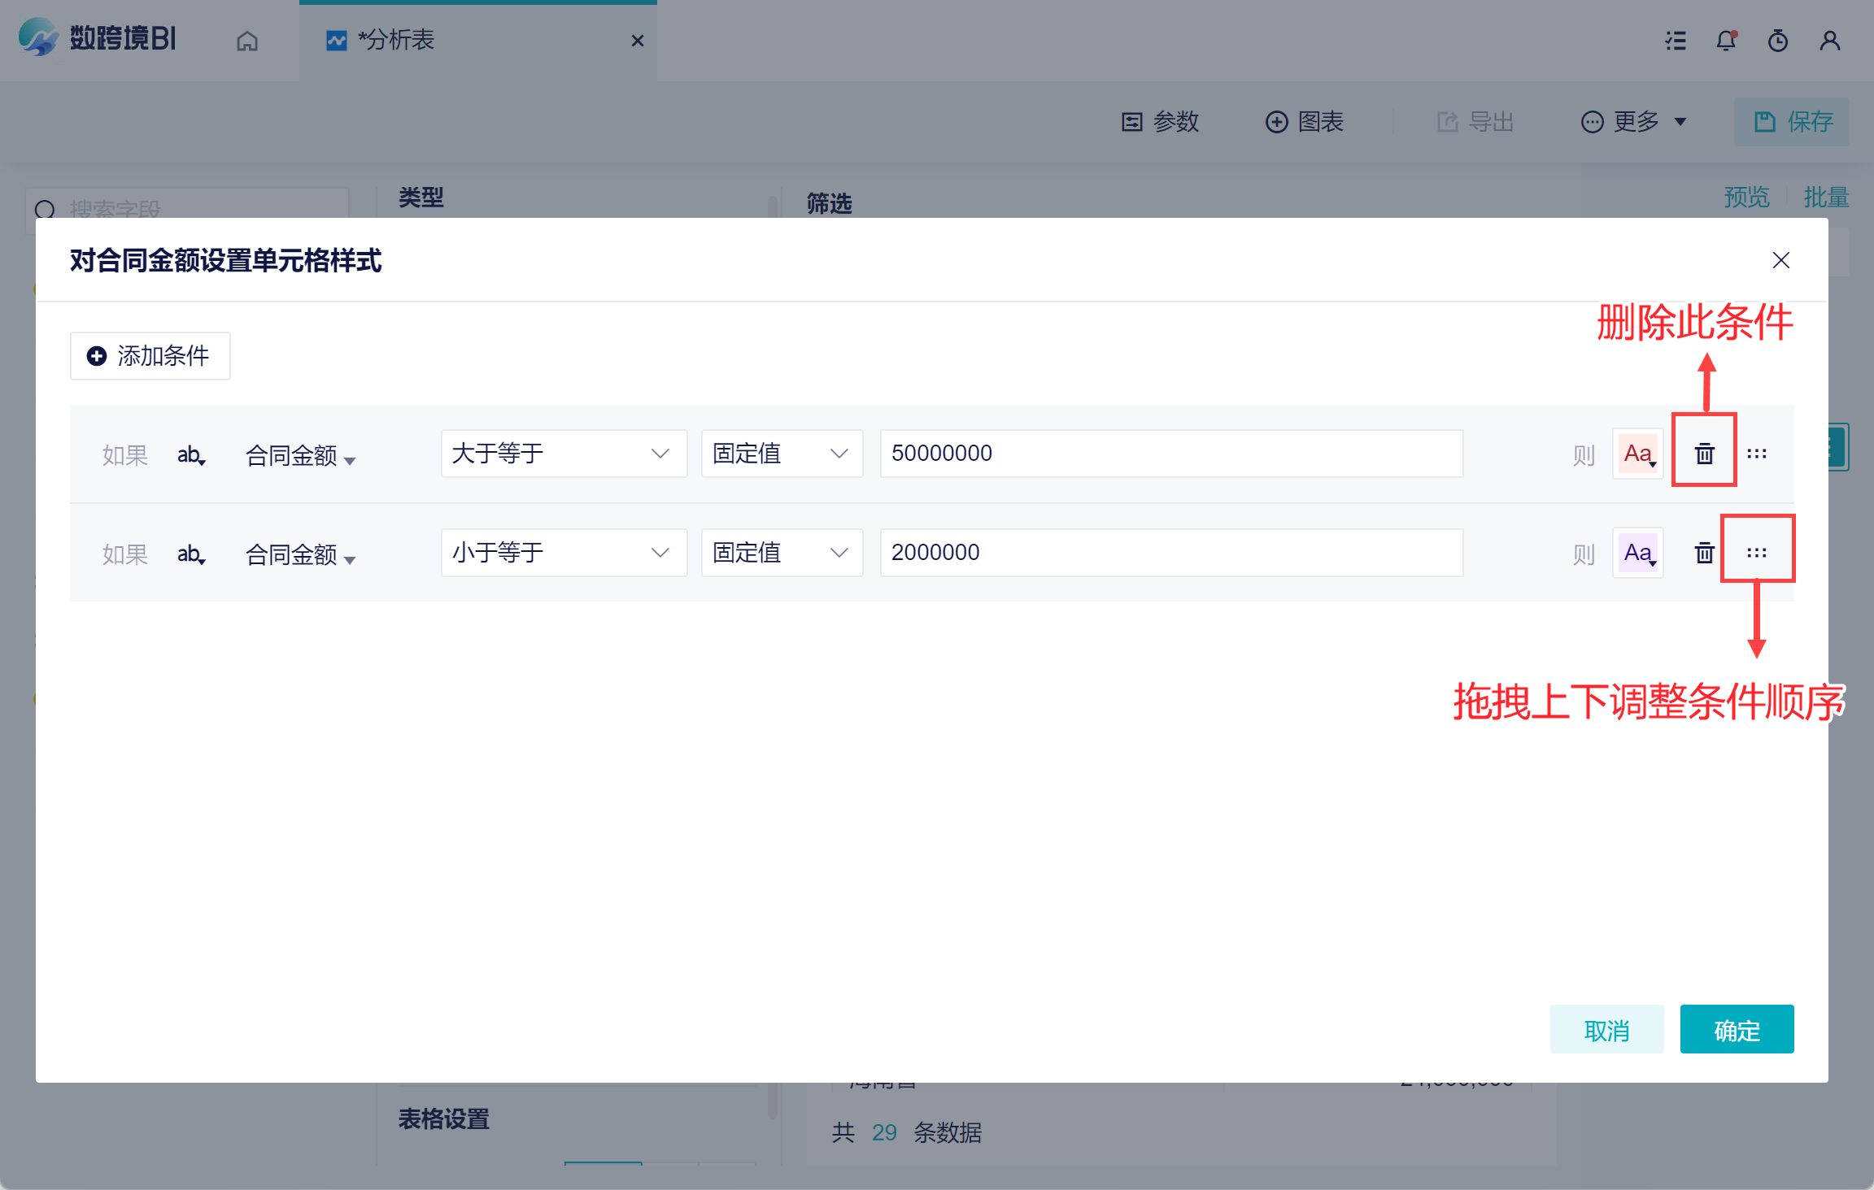
Task: Click the 取消 button
Action: pos(1606,1030)
